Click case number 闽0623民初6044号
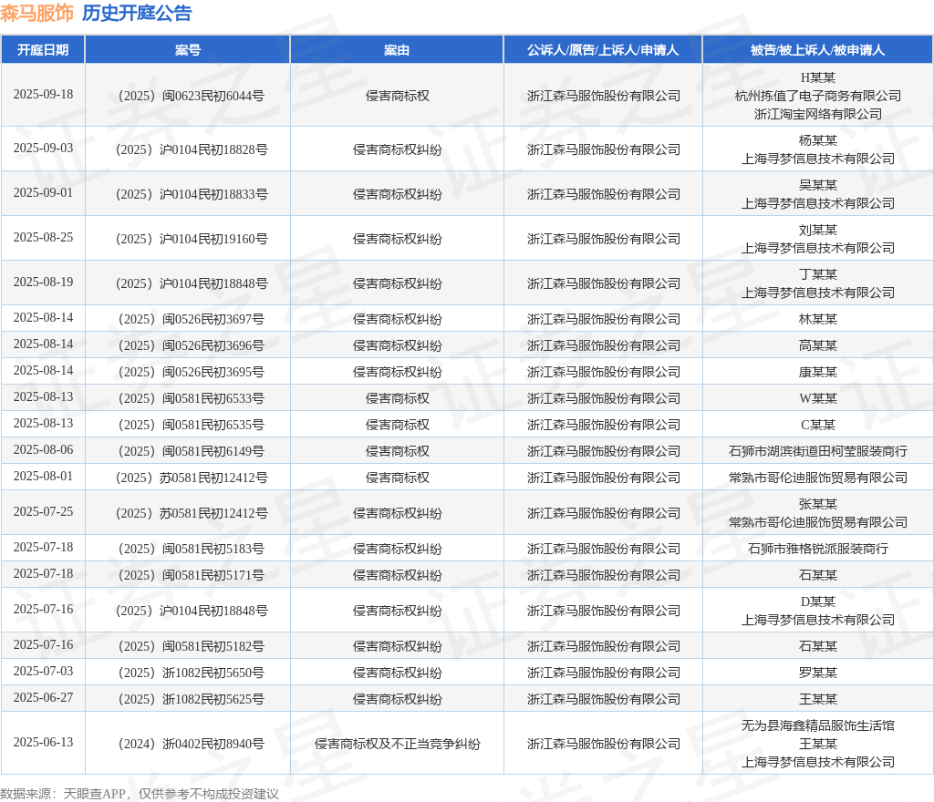Screen dimensions: 934x802 (x=192, y=96)
